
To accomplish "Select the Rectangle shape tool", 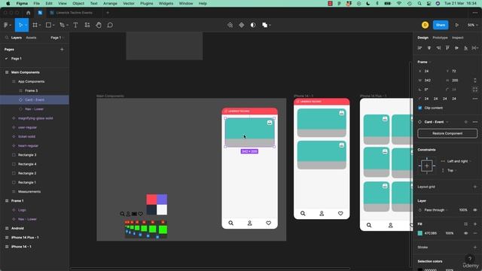I will (48, 25).
